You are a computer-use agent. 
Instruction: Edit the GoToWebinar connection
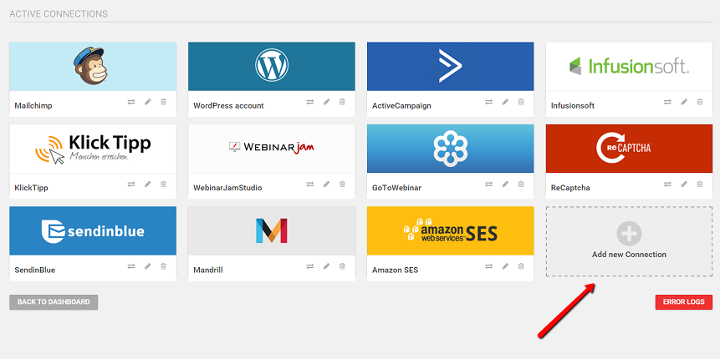(505, 184)
